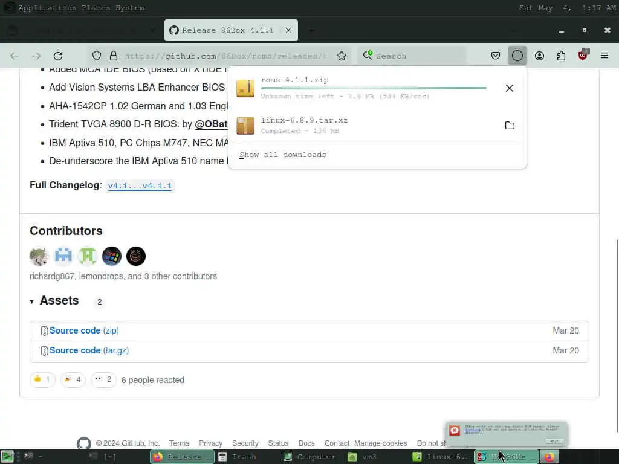Open the green pixel-art contributor avatar
619x464 pixels.
pos(88,256)
